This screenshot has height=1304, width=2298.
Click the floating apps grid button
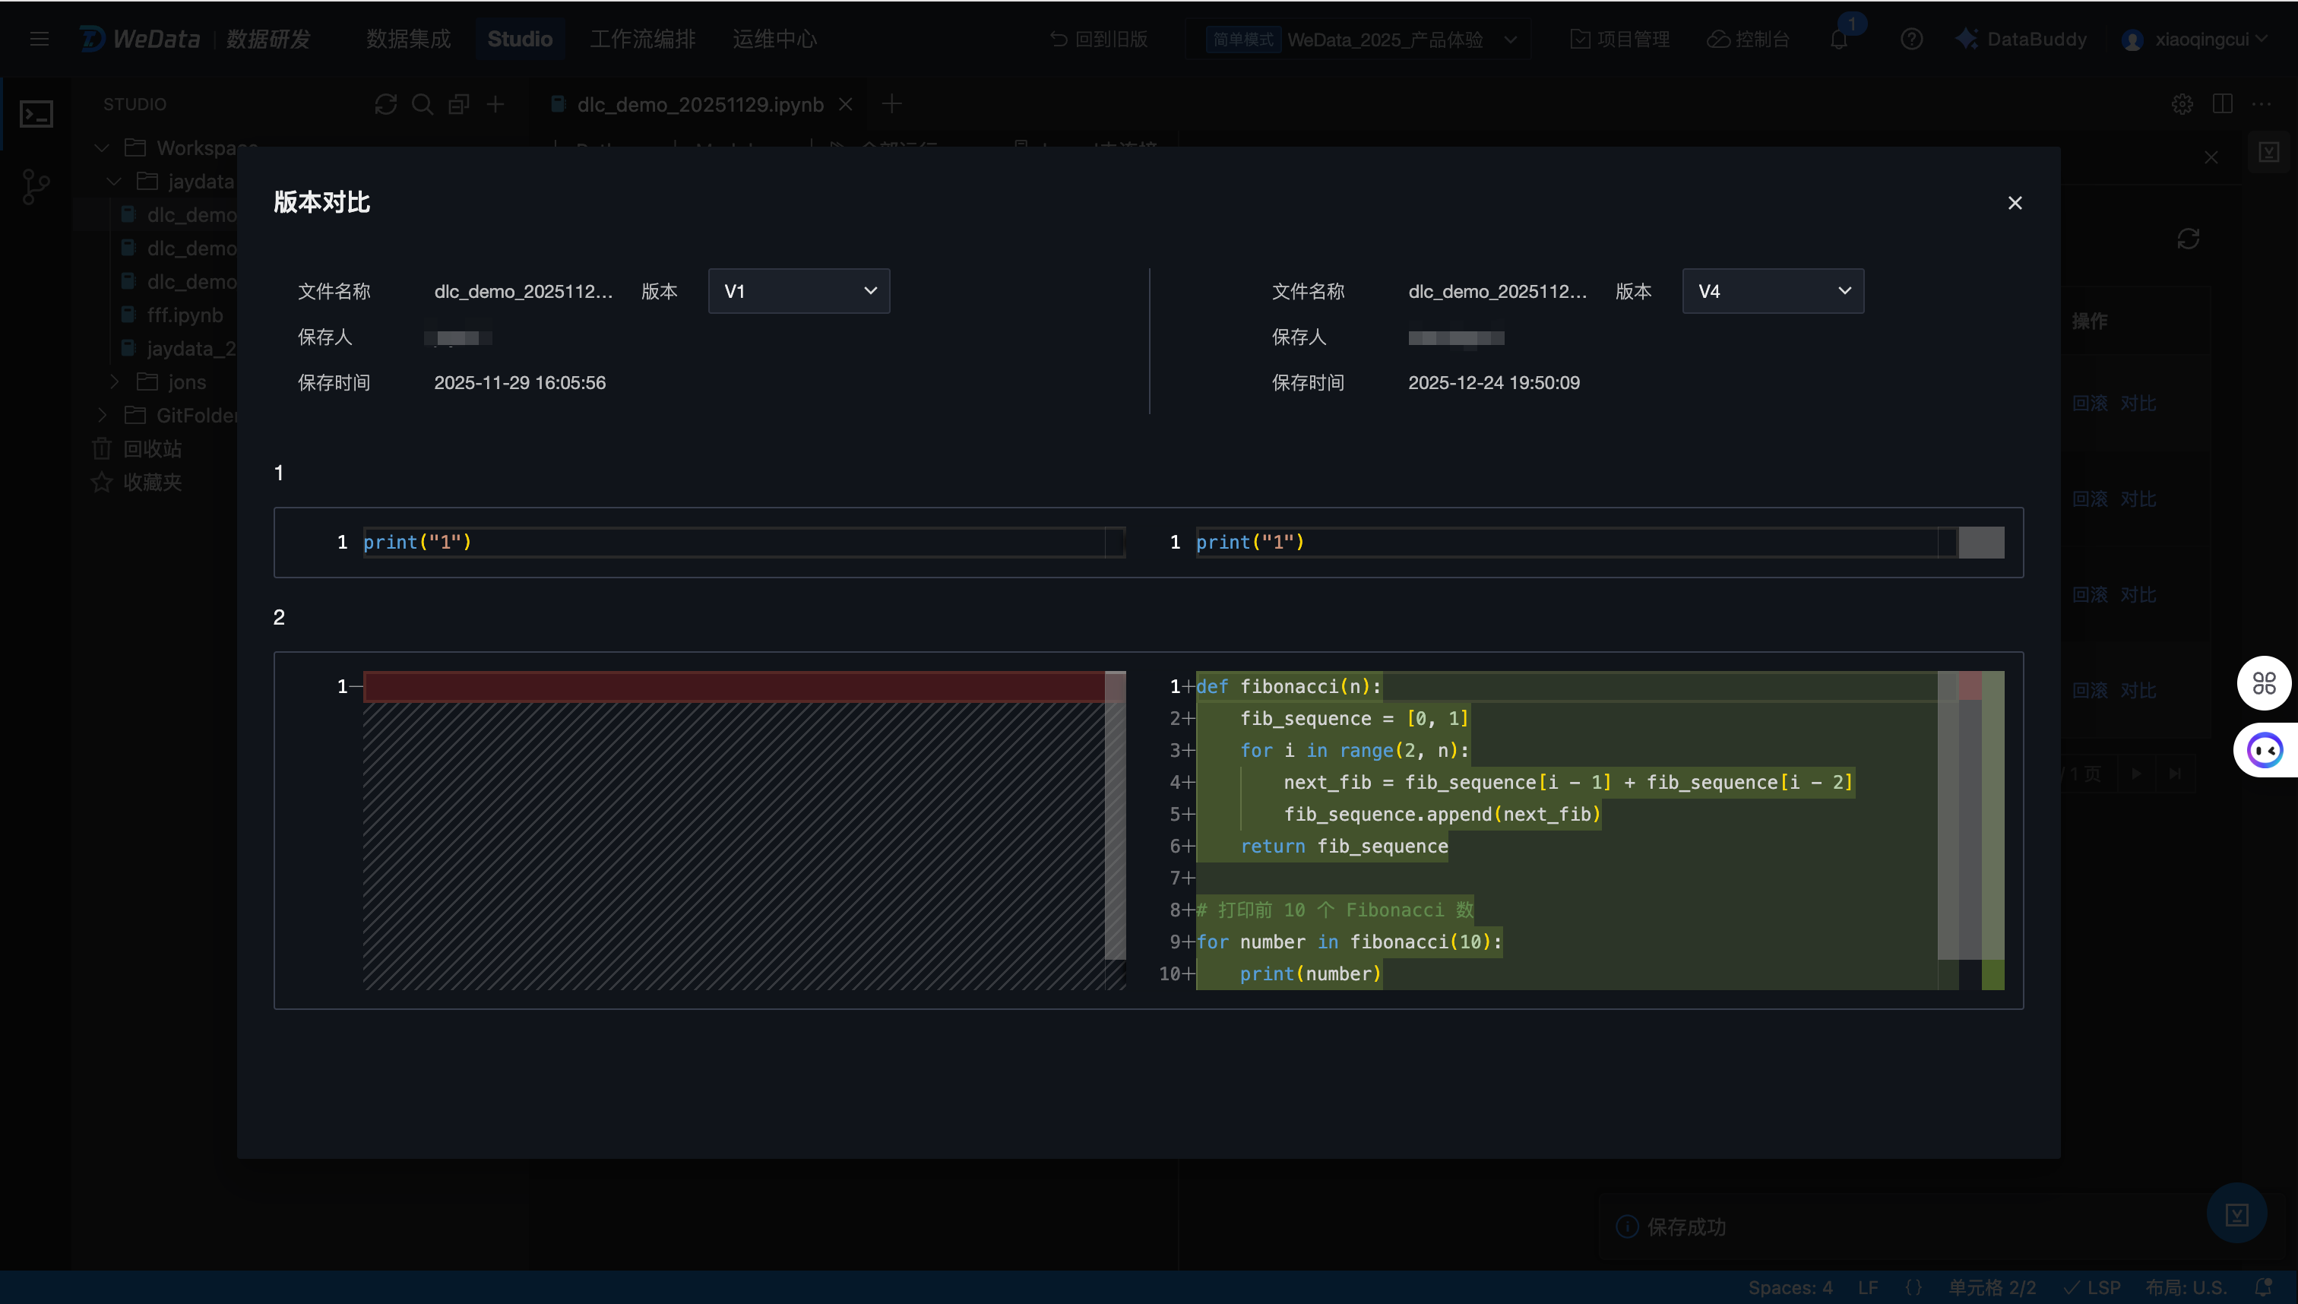coord(2263,683)
